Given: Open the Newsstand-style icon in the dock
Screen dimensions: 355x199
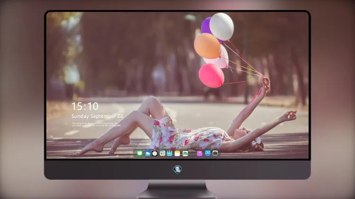Looking at the screenshot, I should point(162,154).
